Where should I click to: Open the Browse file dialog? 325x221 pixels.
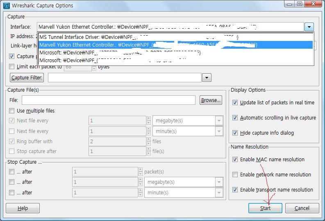tap(211, 100)
